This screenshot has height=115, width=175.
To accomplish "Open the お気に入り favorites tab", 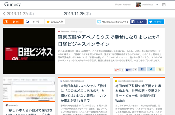I will click(x=55, y=22).
